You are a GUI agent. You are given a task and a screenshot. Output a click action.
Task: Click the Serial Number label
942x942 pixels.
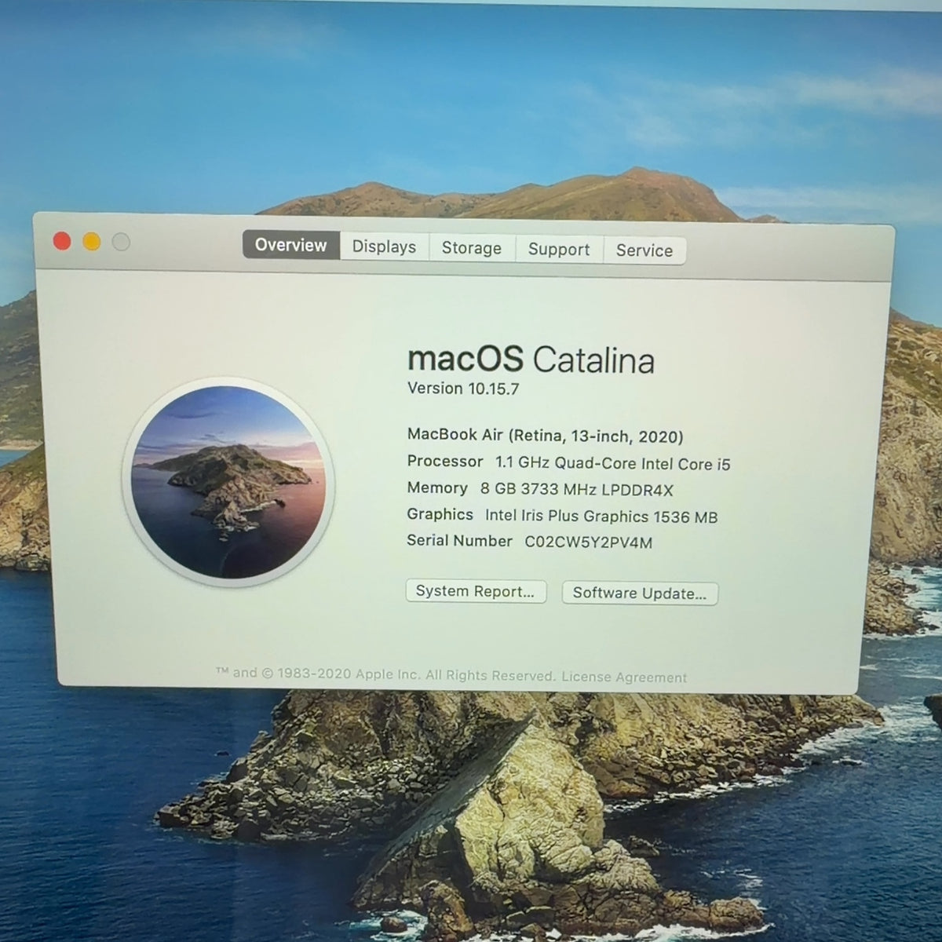pyautogui.click(x=459, y=540)
